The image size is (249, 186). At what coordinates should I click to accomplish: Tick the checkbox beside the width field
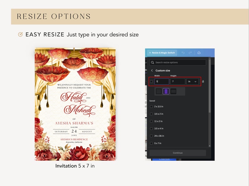(x=151, y=81)
